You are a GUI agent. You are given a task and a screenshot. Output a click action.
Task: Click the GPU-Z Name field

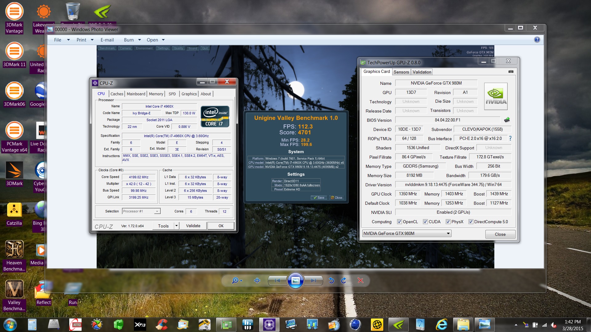(x=436, y=83)
